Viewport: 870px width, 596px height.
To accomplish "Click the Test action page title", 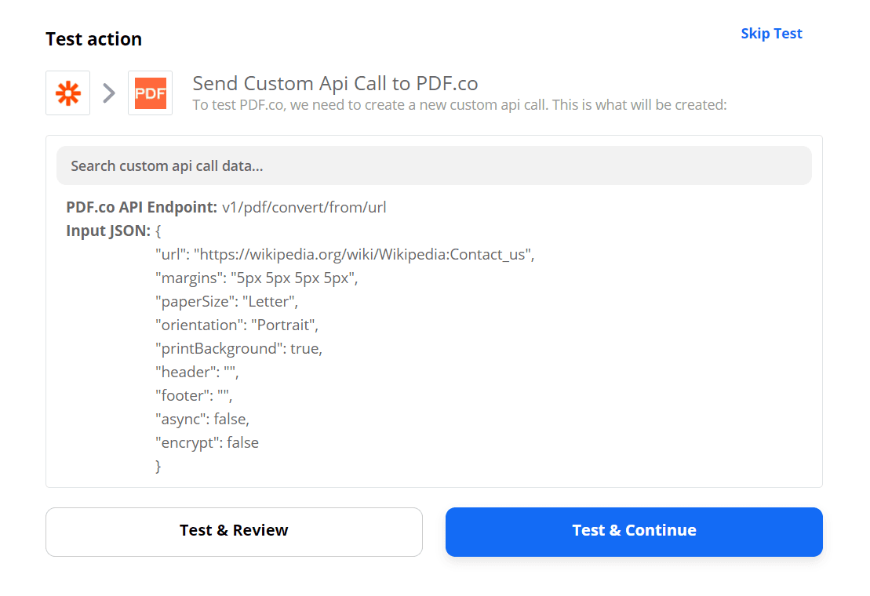I will [x=93, y=38].
